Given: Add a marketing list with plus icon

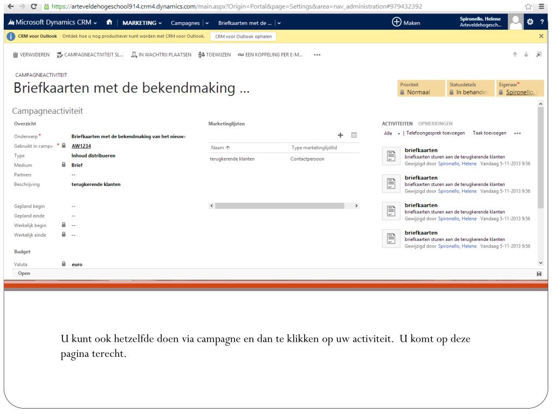Looking at the screenshot, I should (x=340, y=135).
